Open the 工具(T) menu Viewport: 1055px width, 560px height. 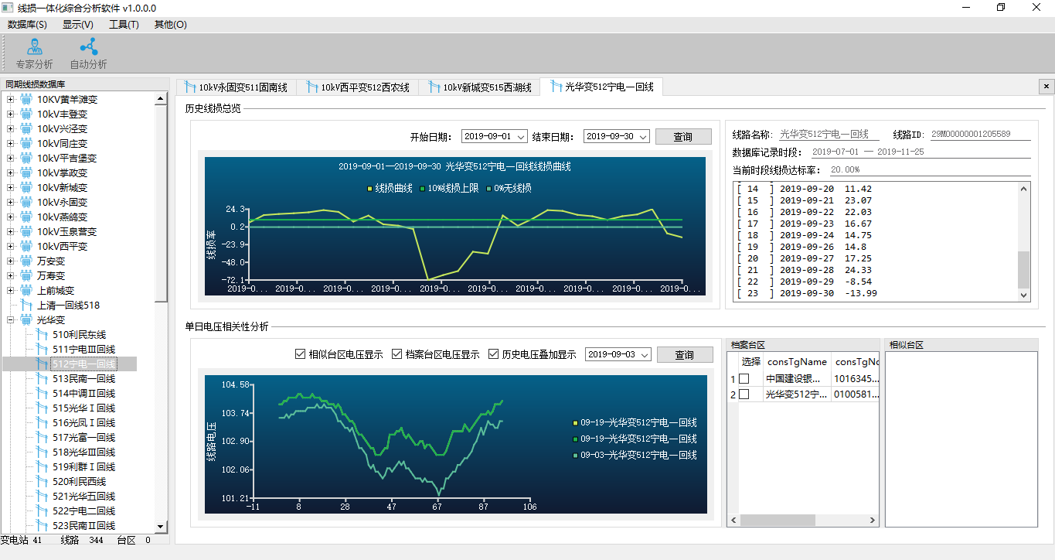click(x=124, y=24)
